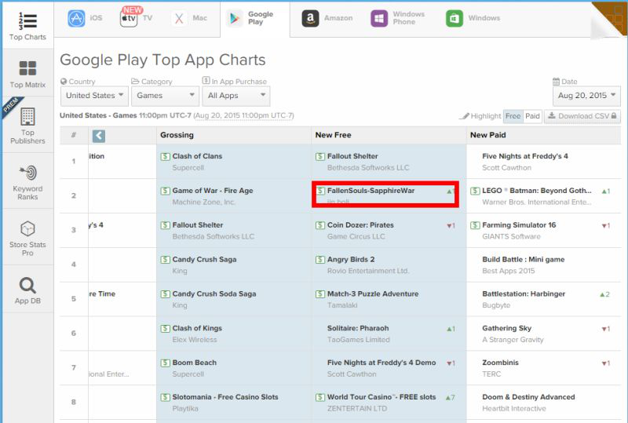Open the Country dropdown showing United States
The height and width of the screenshot is (423, 628).
94,96
